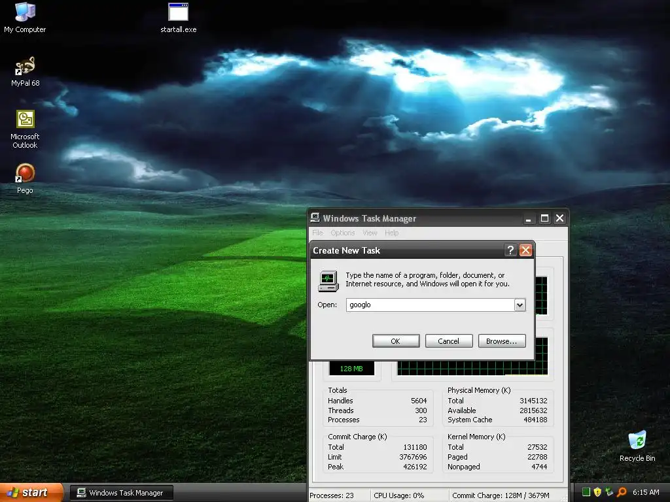
Task: Expand the Open combo box dropdown arrow
Action: (x=520, y=305)
